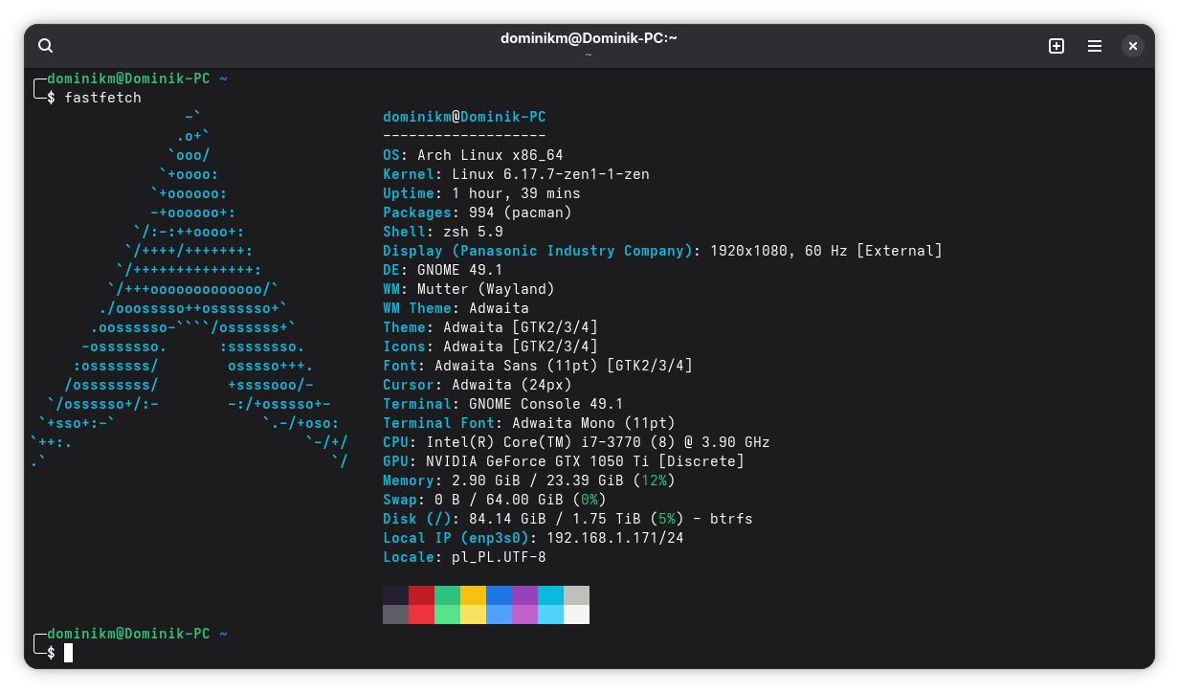This screenshot has height=693, width=1179.
Task: Click the Kernel version text
Action: [x=550, y=174]
